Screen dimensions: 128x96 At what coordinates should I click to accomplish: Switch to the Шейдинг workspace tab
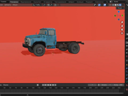[x=71, y=2]
